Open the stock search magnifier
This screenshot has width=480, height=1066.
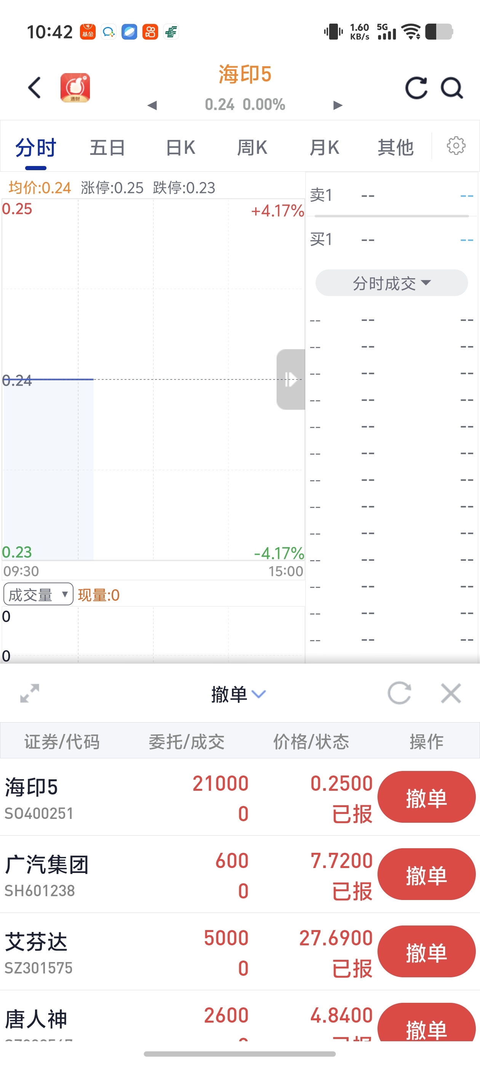point(451,88)
